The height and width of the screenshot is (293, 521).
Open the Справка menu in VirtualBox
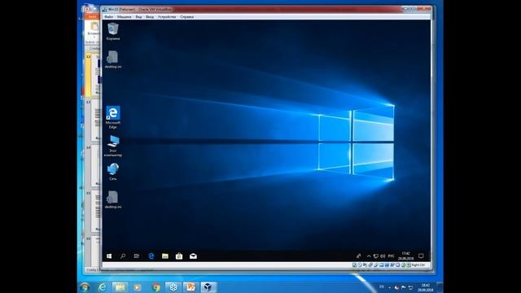coord(186,16)
